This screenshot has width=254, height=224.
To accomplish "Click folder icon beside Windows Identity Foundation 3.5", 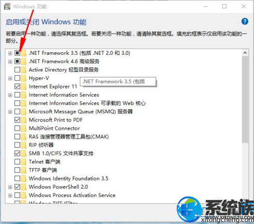I will 24,178.
